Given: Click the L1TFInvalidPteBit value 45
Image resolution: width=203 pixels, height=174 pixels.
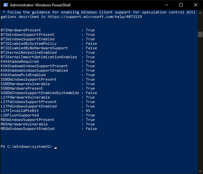Looking at the screenshot, I should 88,111.
